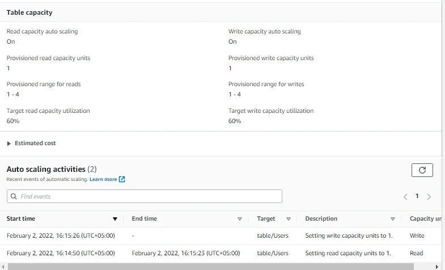Go to previous page of activities
Screen dimensions: 445x270
click(405, 196)
